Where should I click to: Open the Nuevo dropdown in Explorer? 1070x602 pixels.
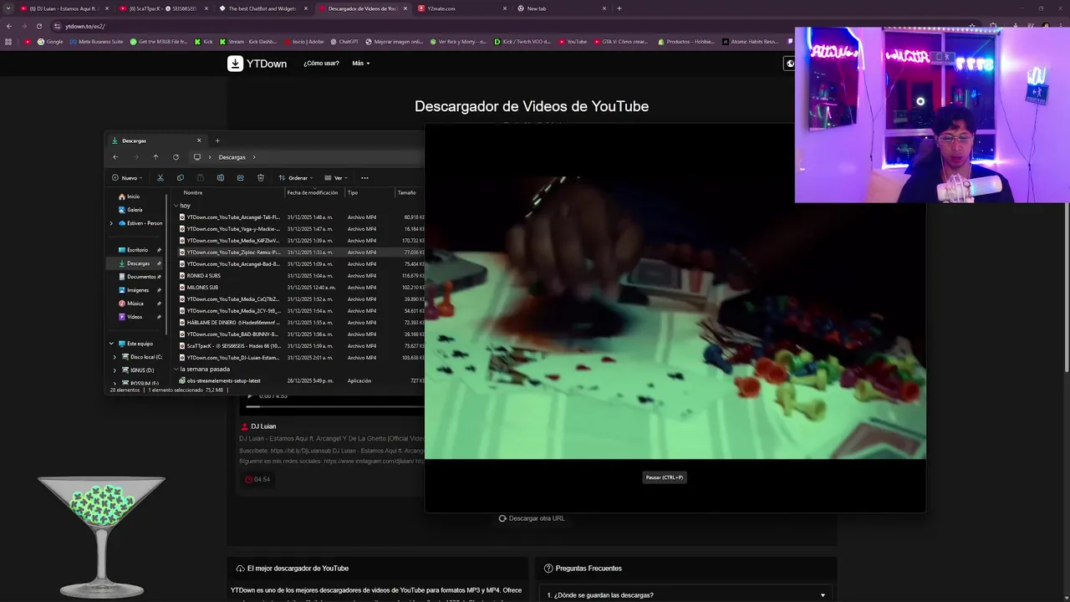coord(127,177)
